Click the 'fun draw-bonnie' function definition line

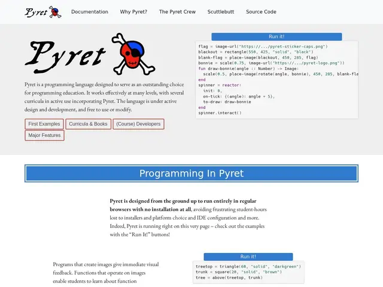pyautogui.click(x=248, y=69)
